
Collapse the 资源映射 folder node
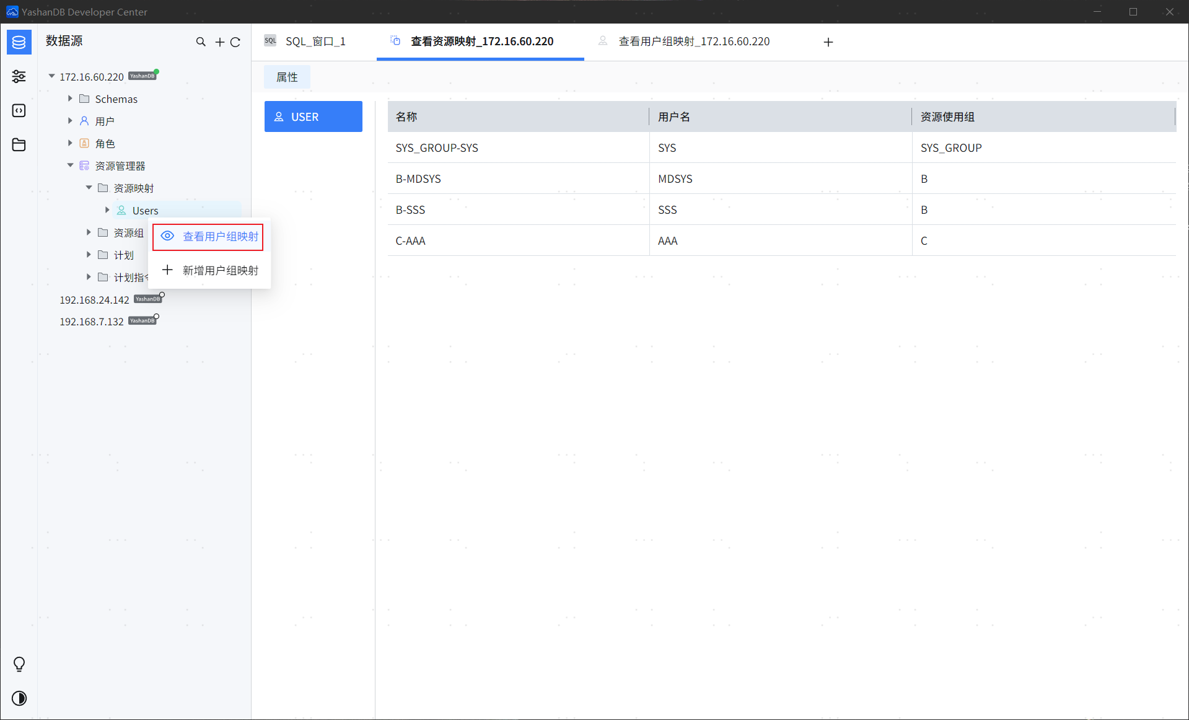click(x=89, y=188)
